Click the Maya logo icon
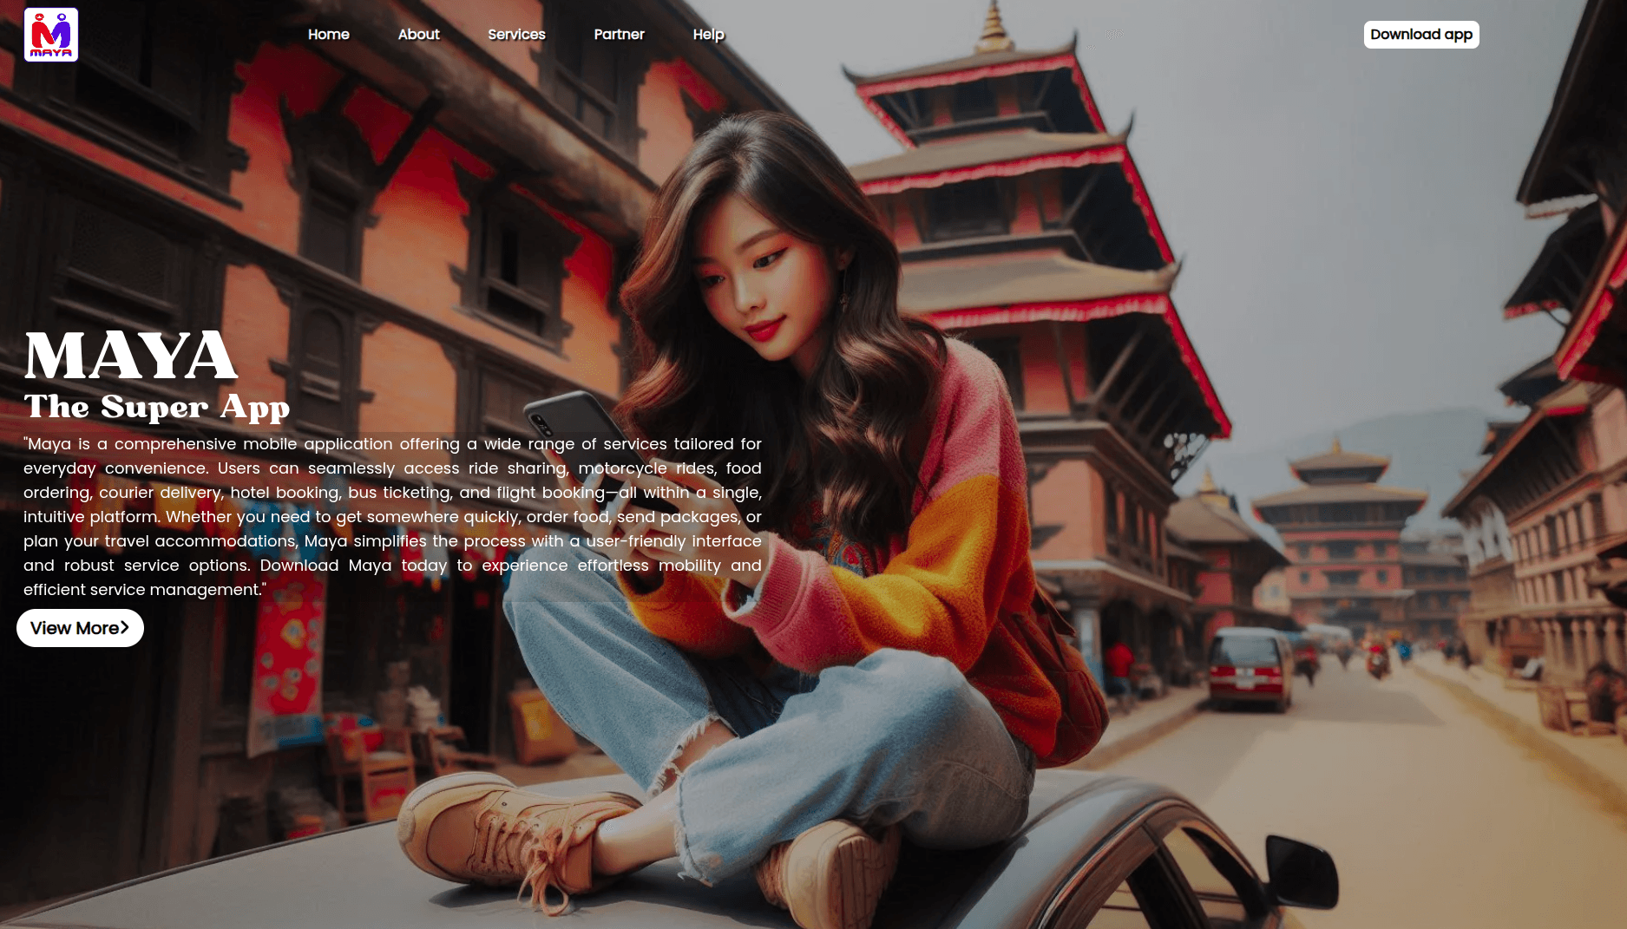This screenshot has width=1627, height=929. click(51, 35)
